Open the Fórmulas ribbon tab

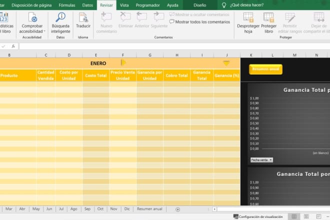tap(67, 5)
